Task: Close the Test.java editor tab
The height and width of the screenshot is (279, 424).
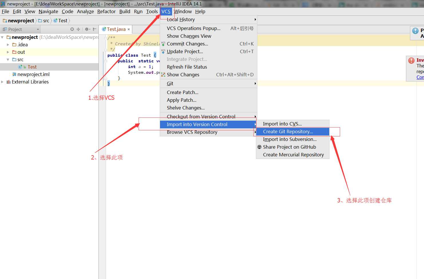Action: (129, 29)
